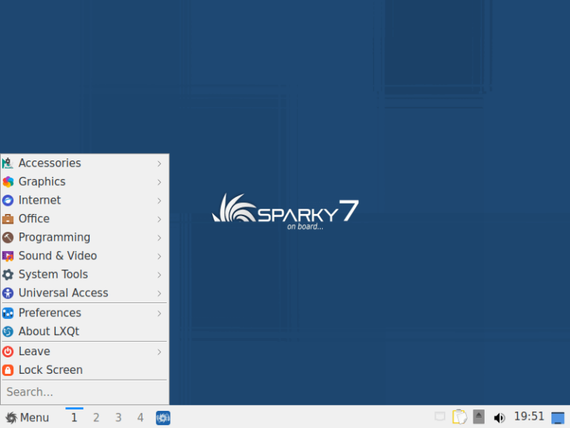The width and height of the screenshot is (570, 428).
Task: Click the Universal Access person icon
Action: click(8, 293)
